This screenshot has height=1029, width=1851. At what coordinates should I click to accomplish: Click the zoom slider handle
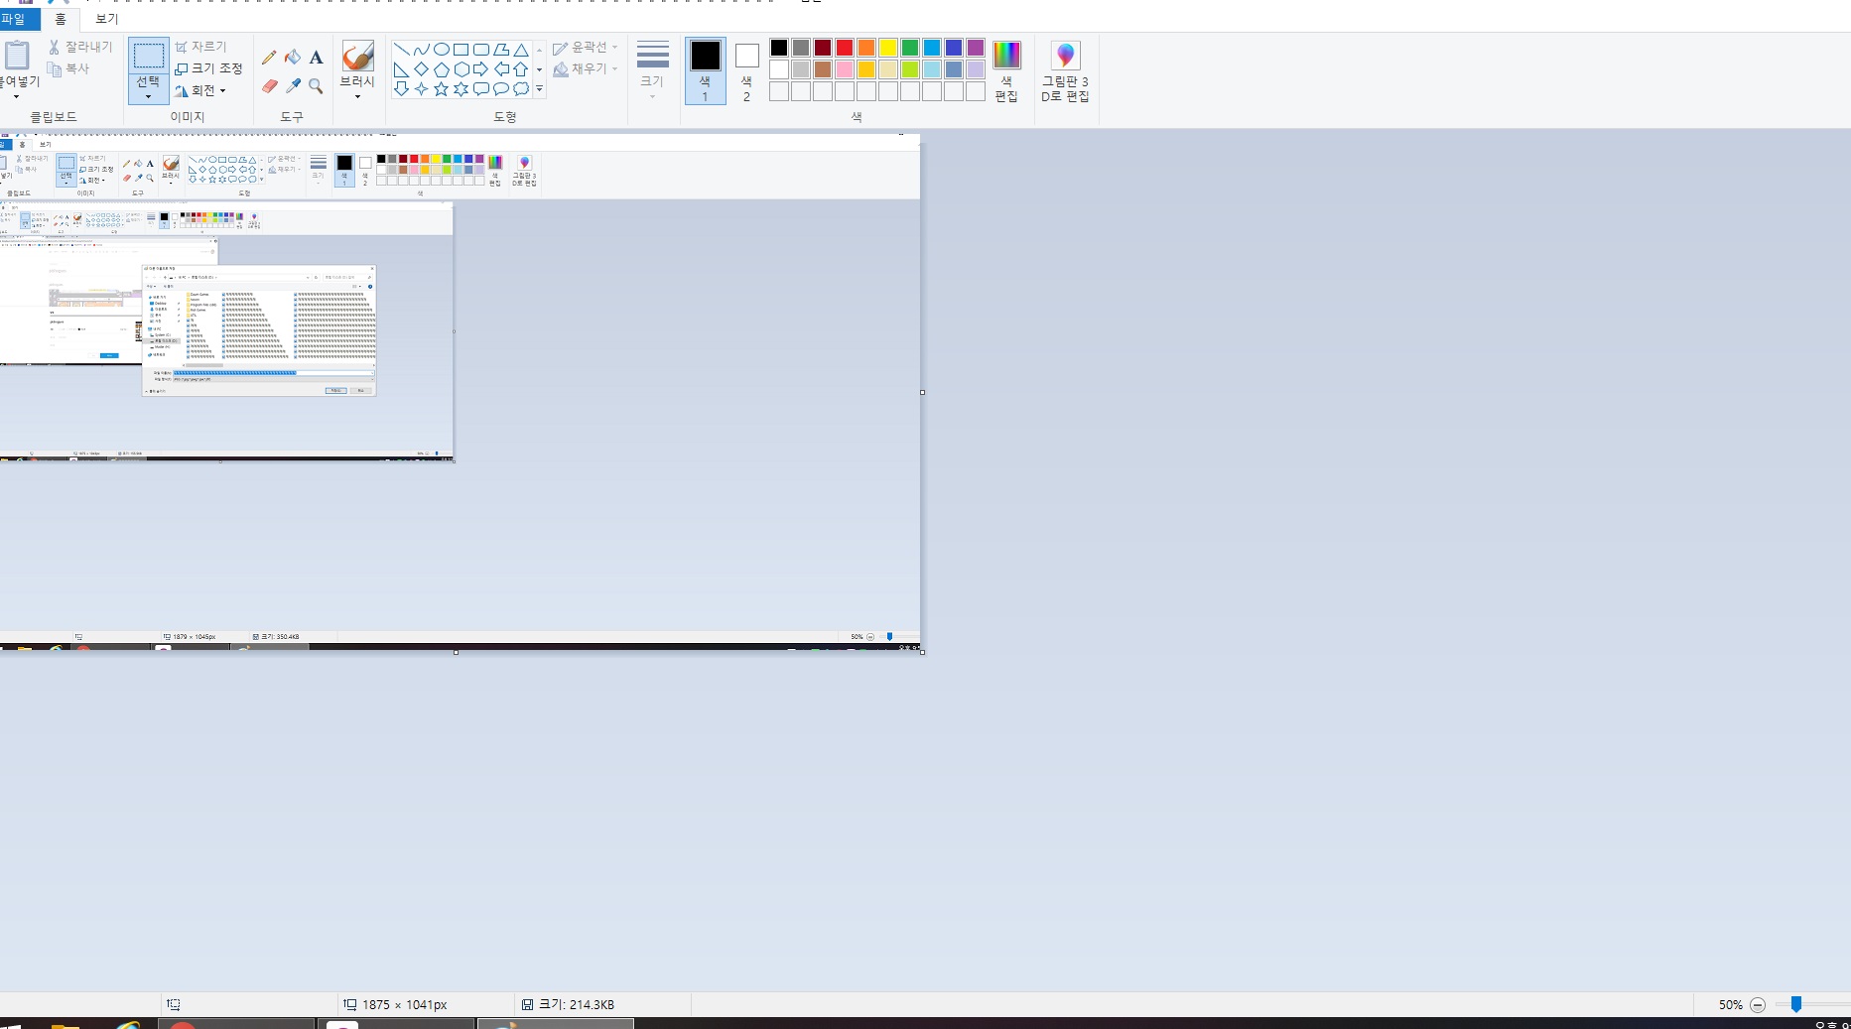1795,1004
